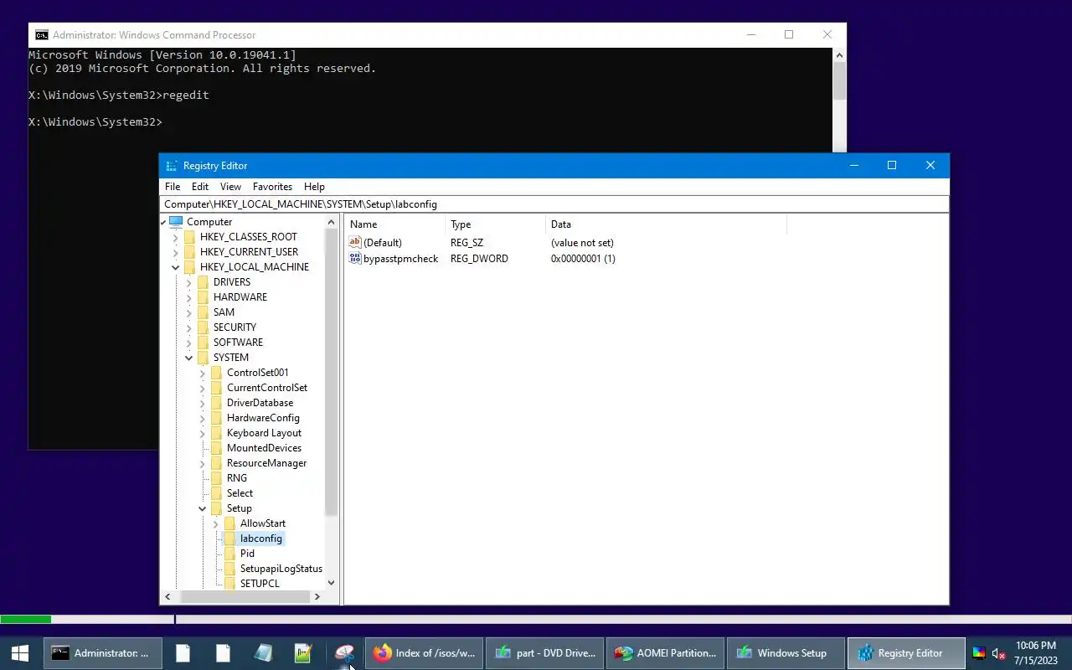The image size is (1072, 670).
Task: Click the HKEY_CURRENT_USER folder icon
Action: tap(189, 252)
